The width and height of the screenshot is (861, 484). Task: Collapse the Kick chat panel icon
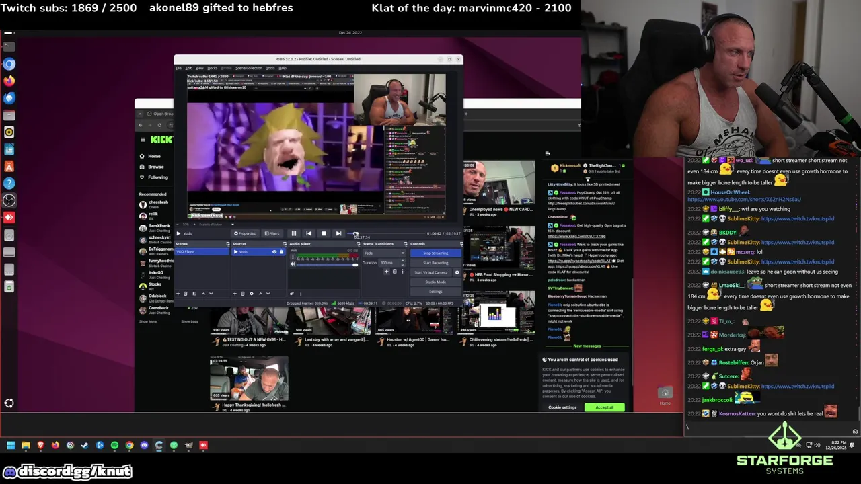tap(548, 153)
